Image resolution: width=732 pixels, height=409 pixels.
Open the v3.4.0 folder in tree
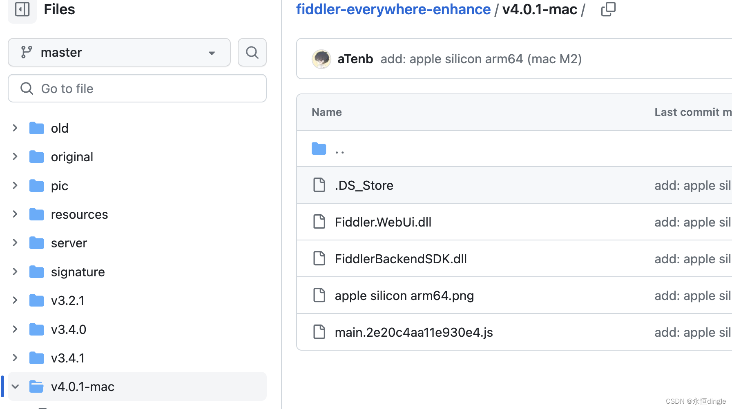(x=69, y=329)
